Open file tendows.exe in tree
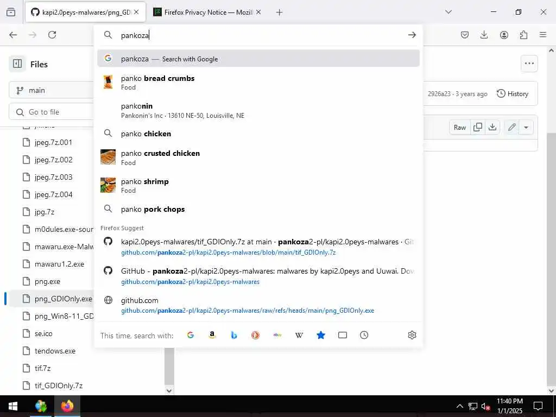556x417 pixels. [x=55, y=351]
